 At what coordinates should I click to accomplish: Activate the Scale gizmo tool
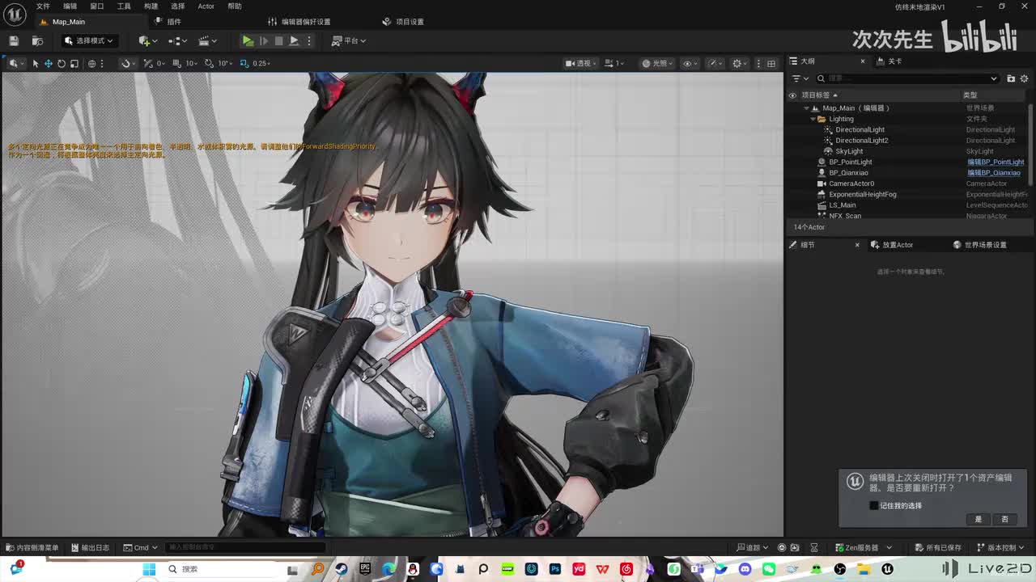tap(74, 63)
